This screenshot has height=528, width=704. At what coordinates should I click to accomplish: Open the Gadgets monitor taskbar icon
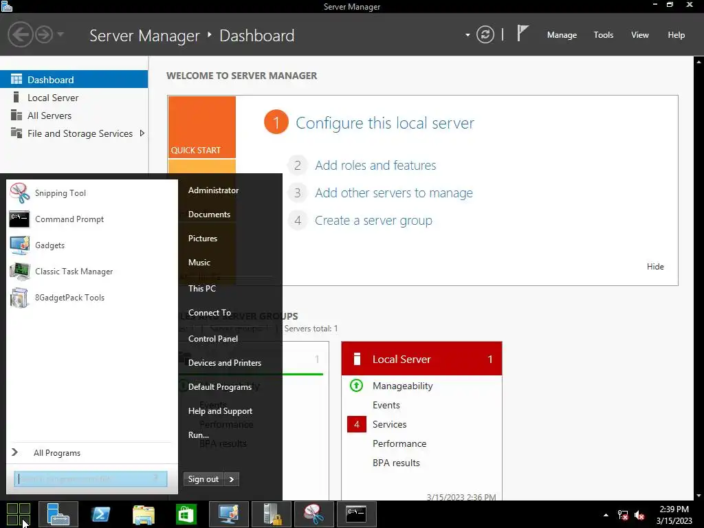(229, 514)
